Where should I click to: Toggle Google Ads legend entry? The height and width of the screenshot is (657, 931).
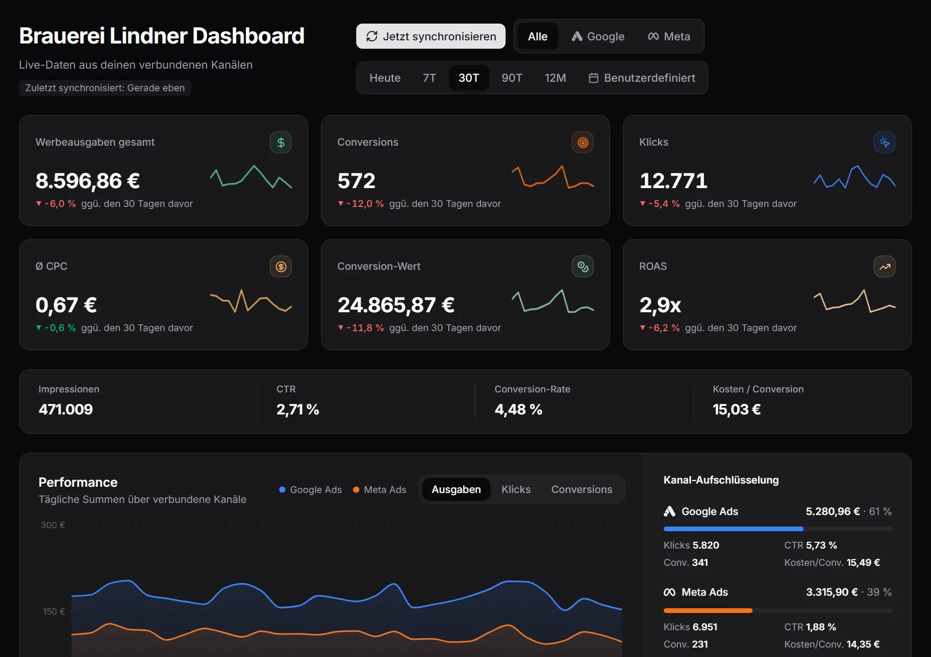pos(310,490)
